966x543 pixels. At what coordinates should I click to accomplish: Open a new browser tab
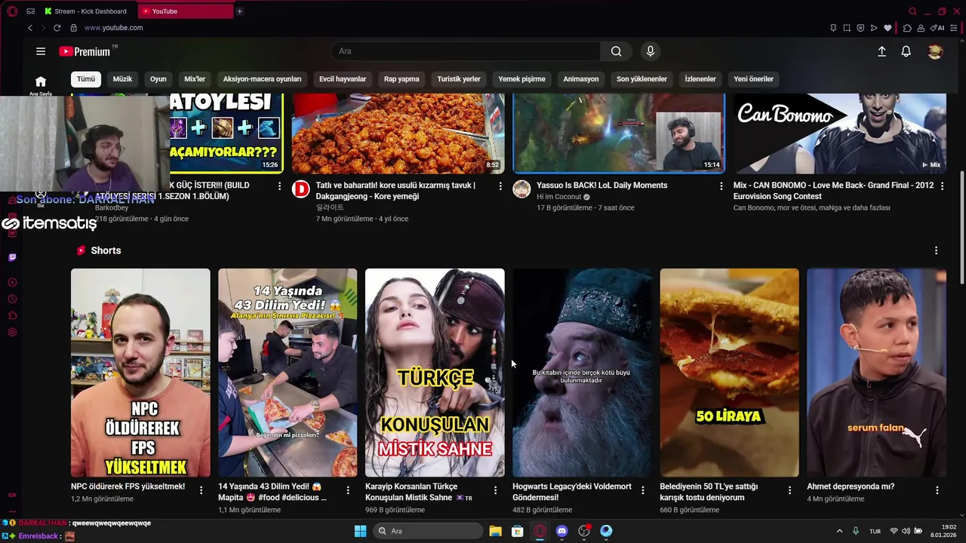pos(239,11)
